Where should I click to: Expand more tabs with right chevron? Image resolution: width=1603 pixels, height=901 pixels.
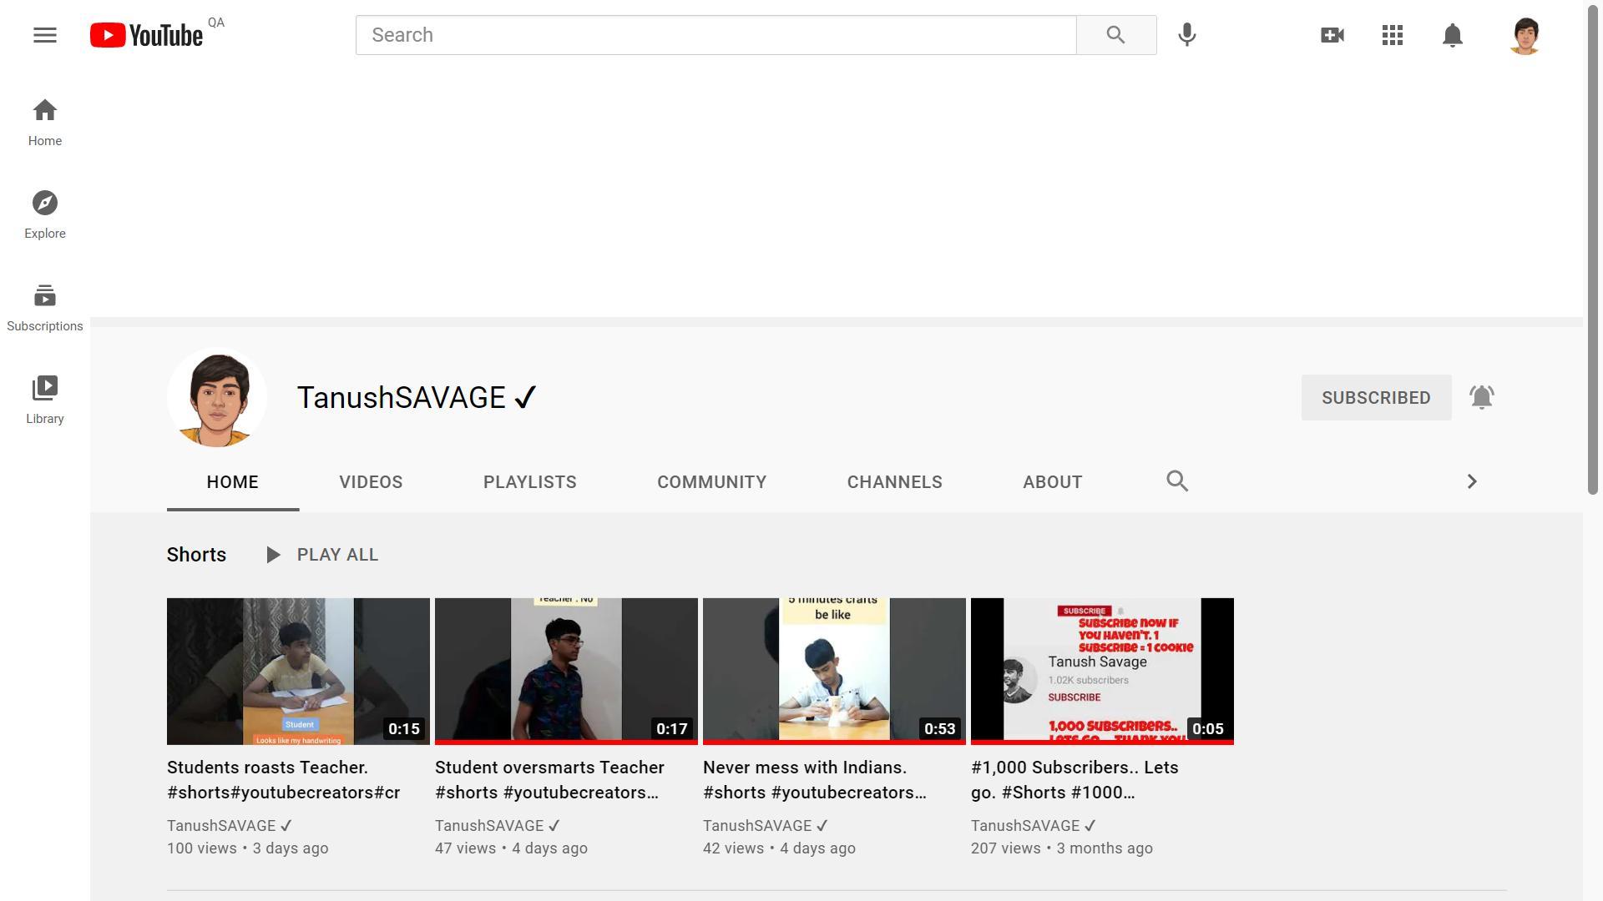click(1471, 481)
